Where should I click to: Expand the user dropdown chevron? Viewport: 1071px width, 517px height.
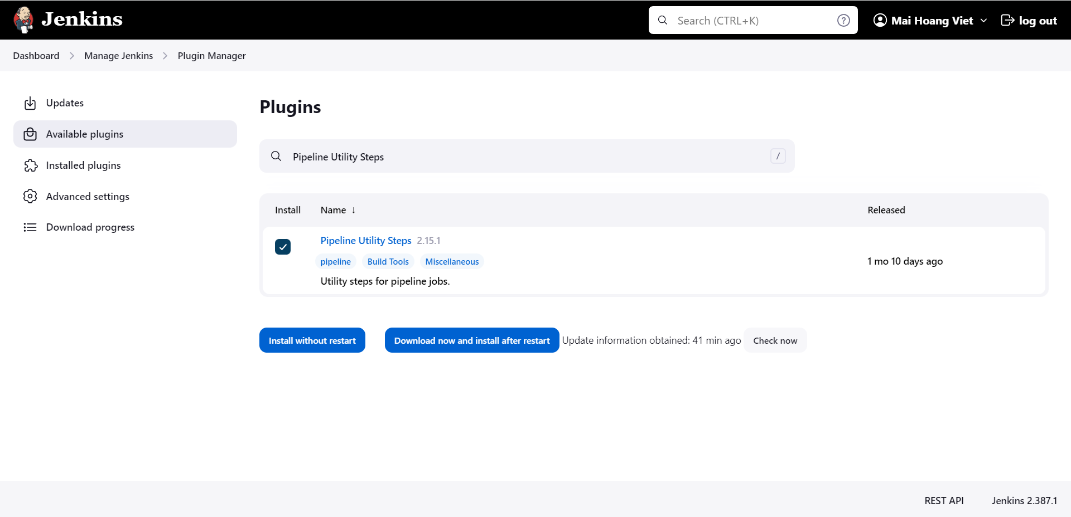983,21
